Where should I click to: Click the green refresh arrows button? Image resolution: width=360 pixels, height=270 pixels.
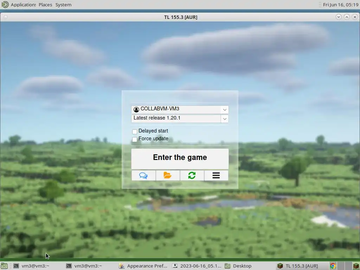[192, 176]
